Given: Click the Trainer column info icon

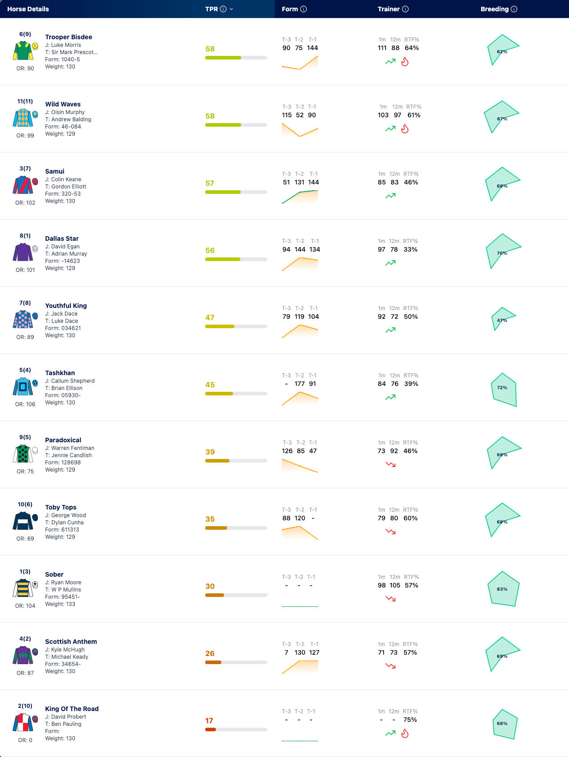Looking at the screenshot, I should coord(405,9).
